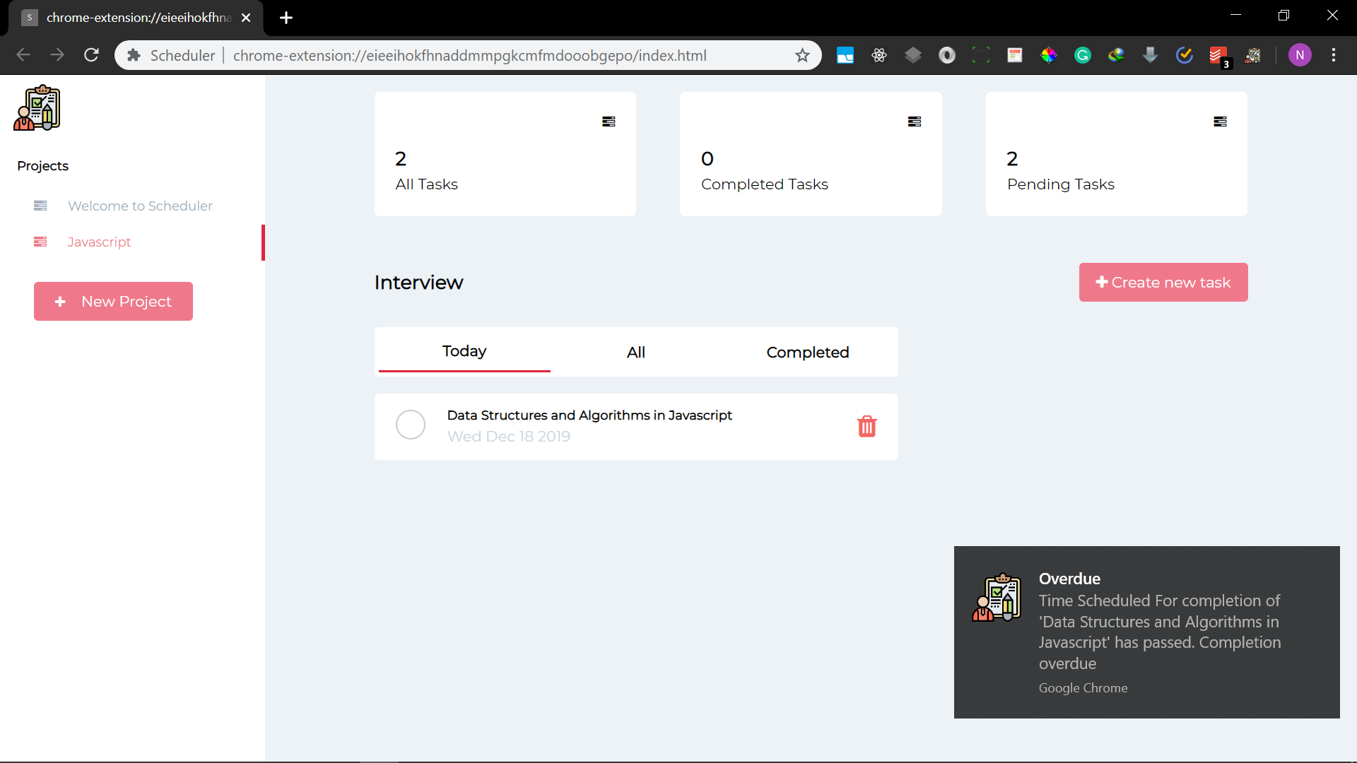This screenshot has width=1357, height=763.
Task: Click the Overdue notification popup
Action: click(1146, 632)
